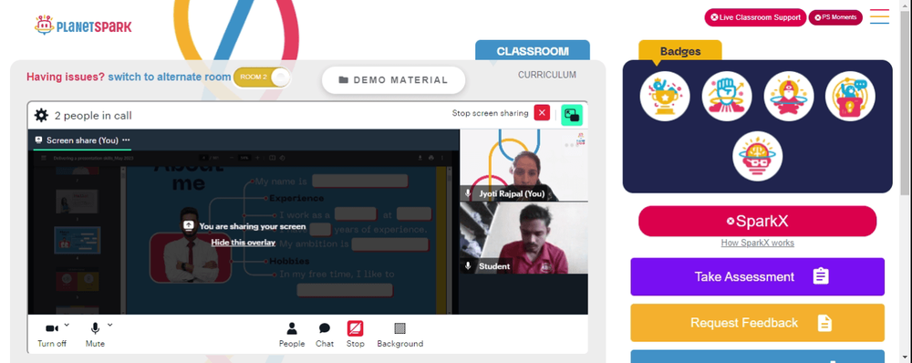This screenshot has width=912, height=363.
Task: Select the Badges tab
Action: click(x=680, y=51)
